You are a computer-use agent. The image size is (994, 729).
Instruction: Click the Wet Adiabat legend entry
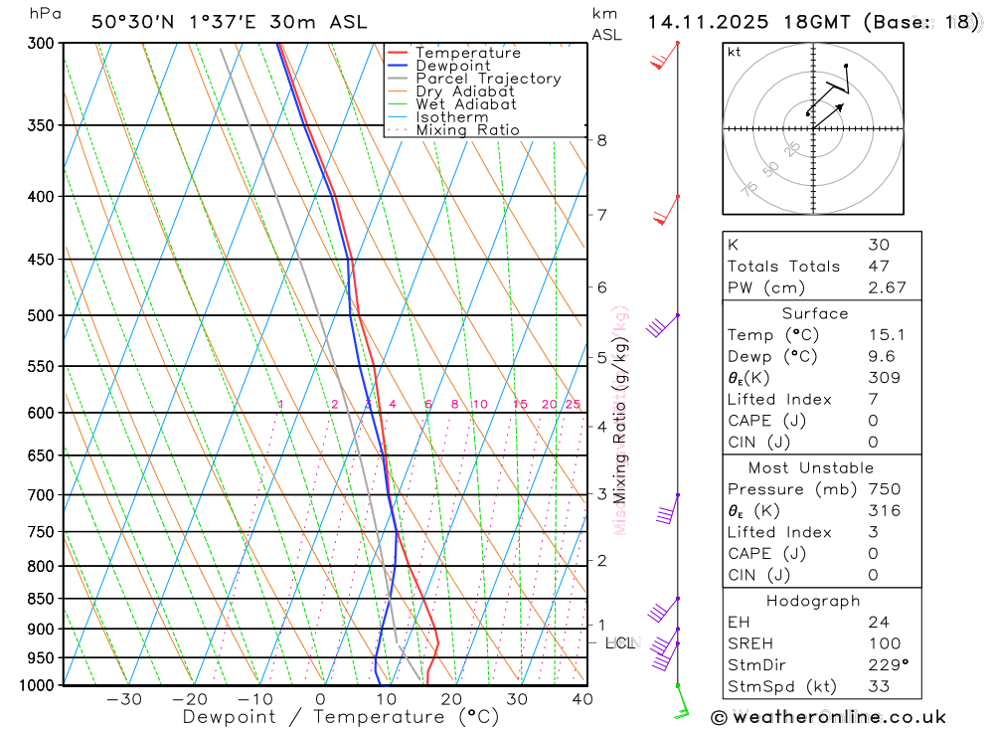point(451,104)
